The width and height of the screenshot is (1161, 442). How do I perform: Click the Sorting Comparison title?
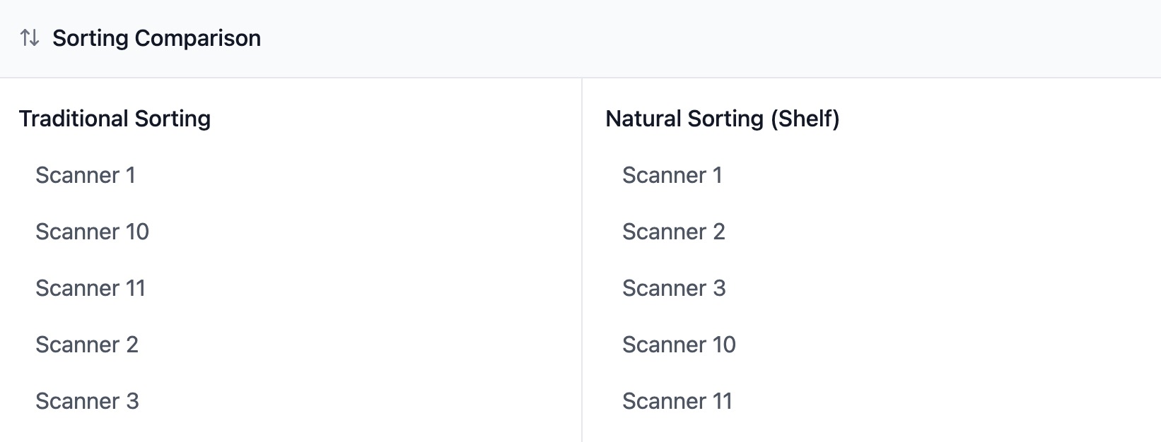tap(156, 38)
